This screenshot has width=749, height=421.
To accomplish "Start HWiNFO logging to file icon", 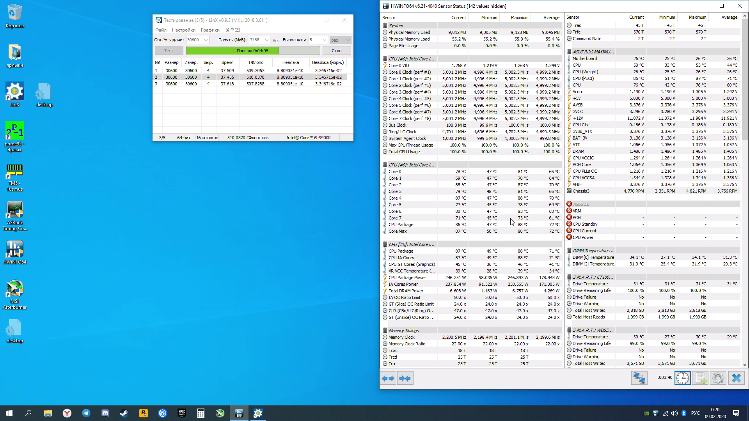I will (x=700, y=378).
